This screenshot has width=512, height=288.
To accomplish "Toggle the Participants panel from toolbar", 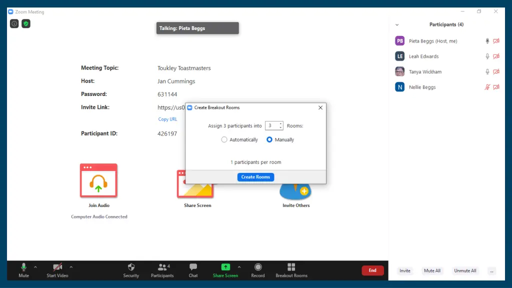I will pyautogui.click(x=162, y=270).
